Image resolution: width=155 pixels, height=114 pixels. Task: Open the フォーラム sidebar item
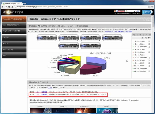tap(14, 38)
